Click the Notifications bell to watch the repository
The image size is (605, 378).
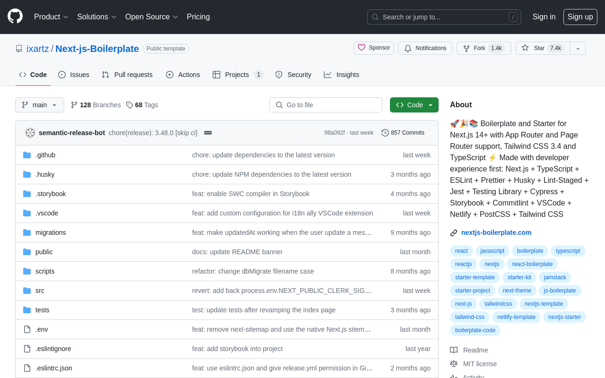[x=425, y=48]
